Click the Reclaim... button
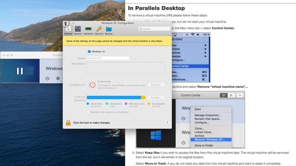296x166 pixels. [156, 97]
